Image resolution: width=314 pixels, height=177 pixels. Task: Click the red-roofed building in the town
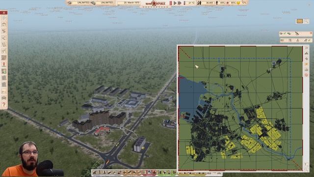point(102,131)
